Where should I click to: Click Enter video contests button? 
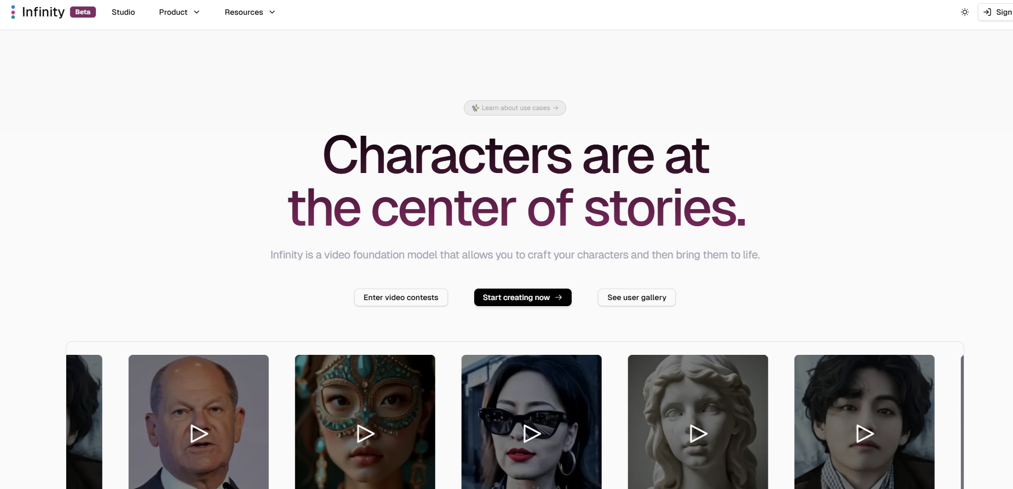point(401,297)
